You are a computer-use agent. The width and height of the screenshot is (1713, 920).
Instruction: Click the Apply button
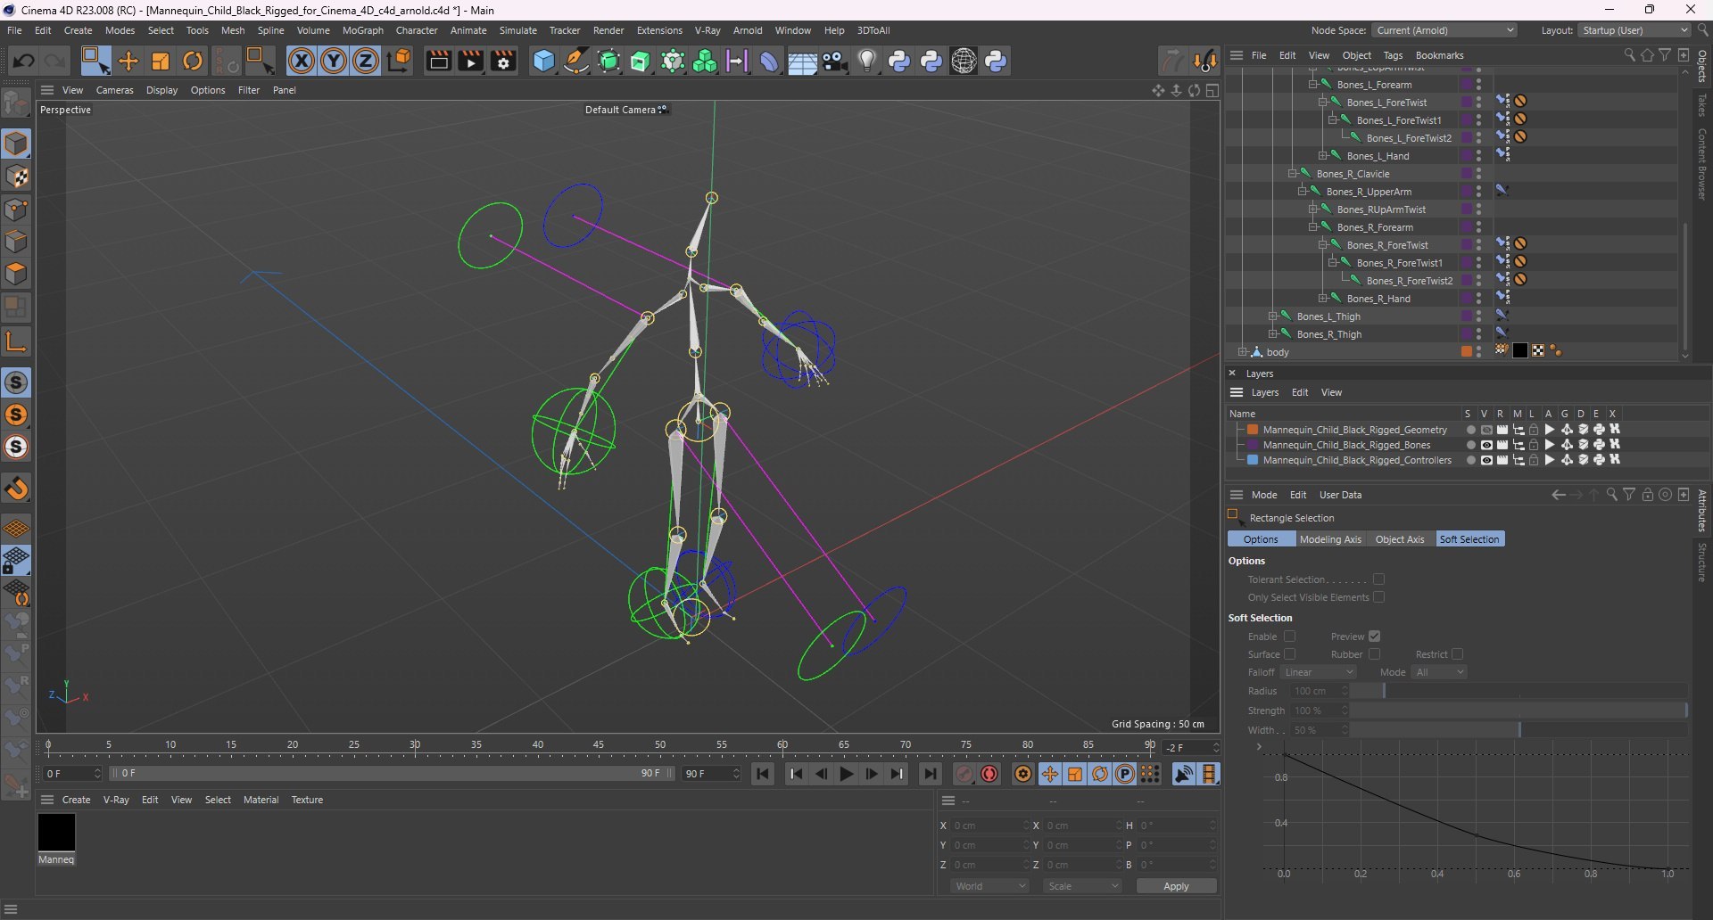1176,886
